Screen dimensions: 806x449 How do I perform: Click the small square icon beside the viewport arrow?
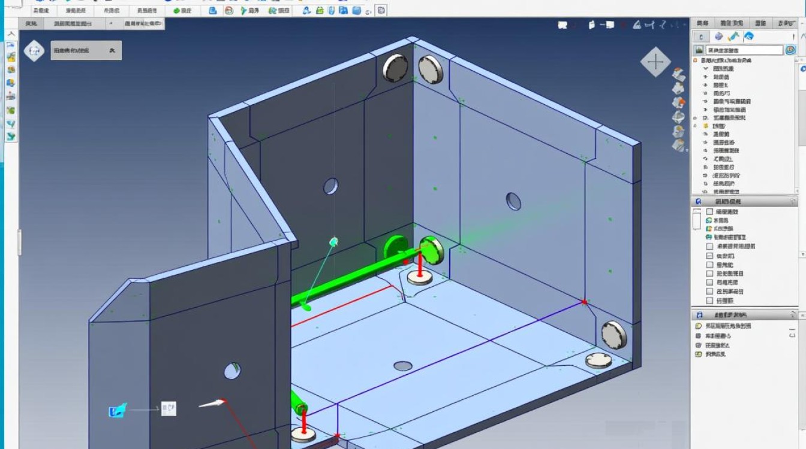pos(169,409)
